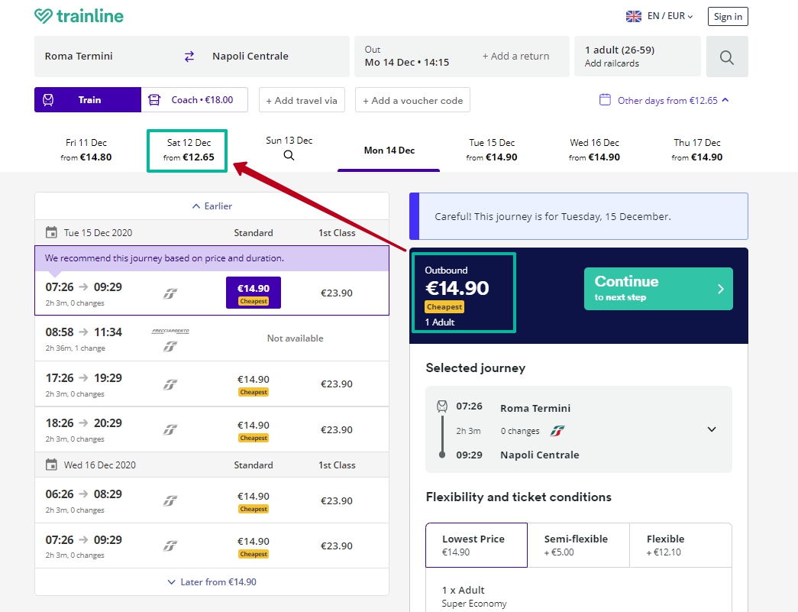Click Continue to next step
The image size is (798, 612).
coord(658,289)
